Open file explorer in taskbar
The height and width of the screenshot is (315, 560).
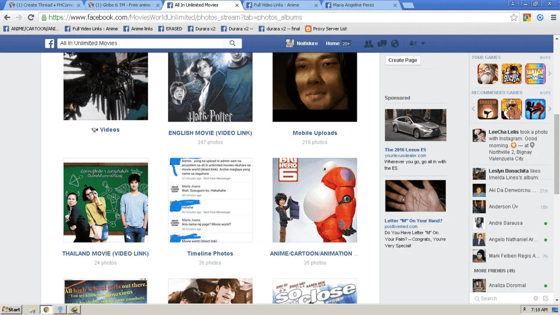32,310
